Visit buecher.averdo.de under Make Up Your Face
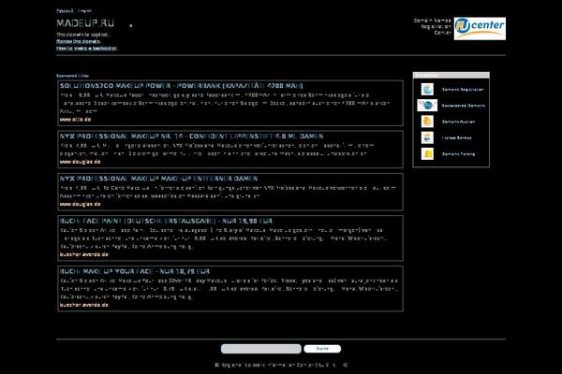Screen dimensions: 562x374 click(x=84, y=305)
